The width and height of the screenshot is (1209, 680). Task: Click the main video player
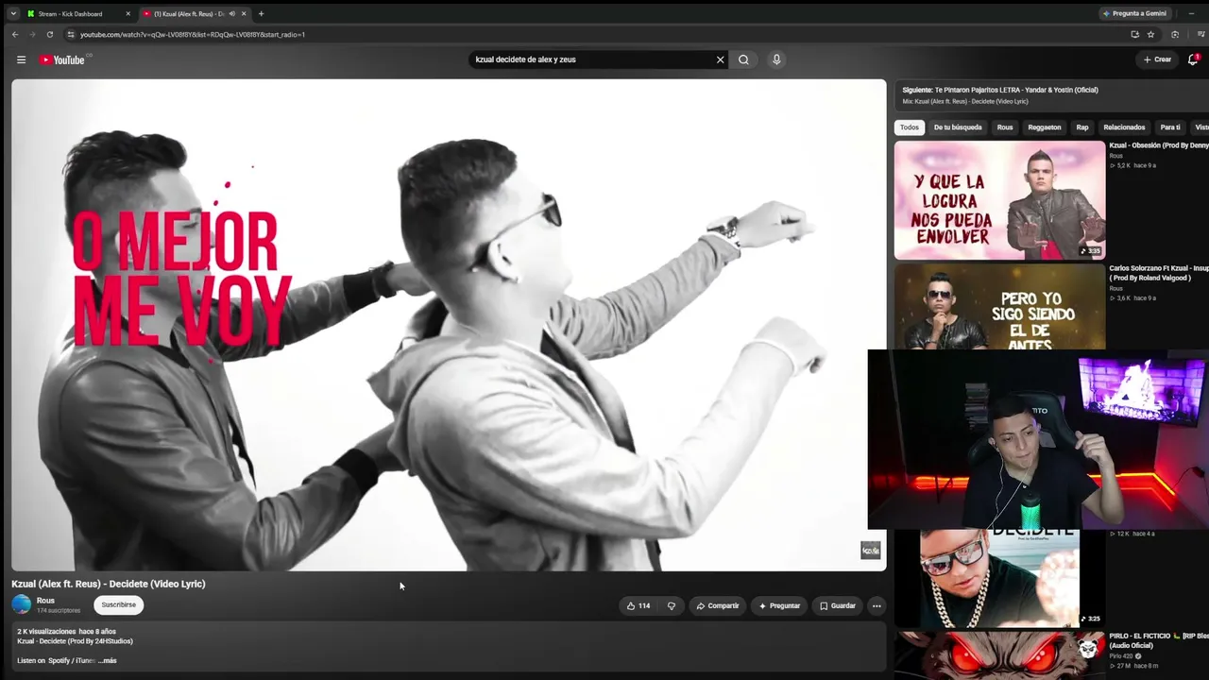pos(449,325)
